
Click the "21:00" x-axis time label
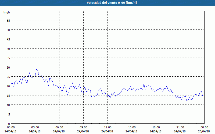[x=180, y=128]
